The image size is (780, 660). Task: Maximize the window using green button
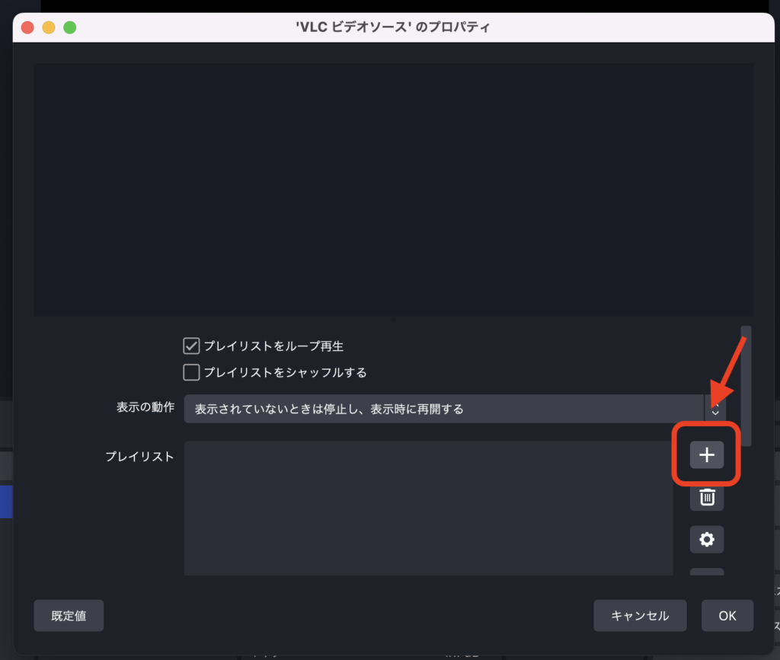(x=69, y=27)
